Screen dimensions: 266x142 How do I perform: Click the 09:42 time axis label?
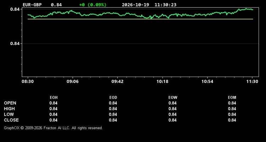117,81
